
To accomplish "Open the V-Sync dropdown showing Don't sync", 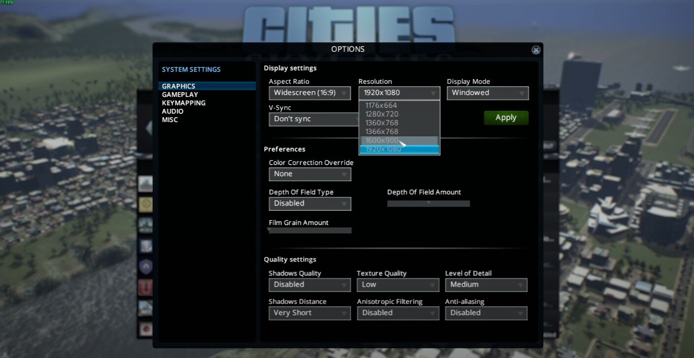I will (x=314, y=119).
